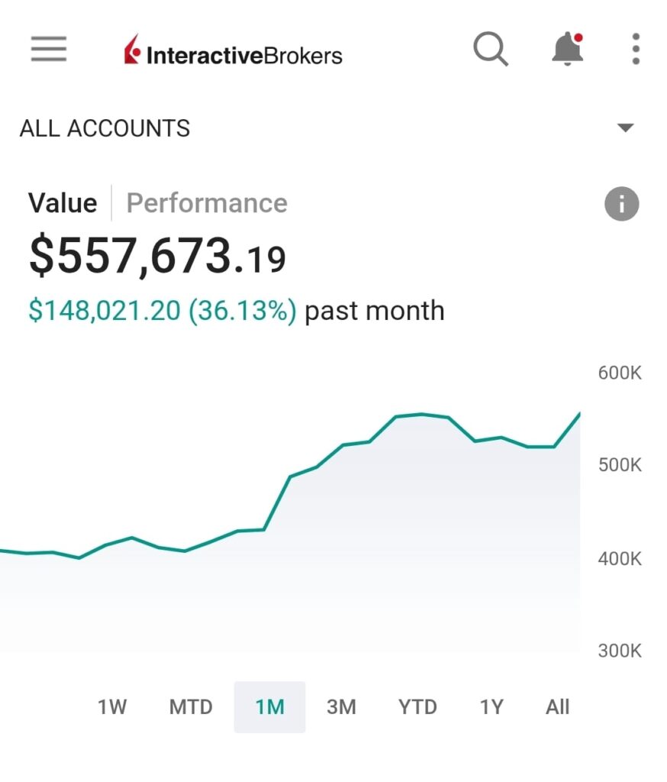Select the ALL ACCOUNTS label
The height and width of the screenshot is (782, 667).
[105, 128]
